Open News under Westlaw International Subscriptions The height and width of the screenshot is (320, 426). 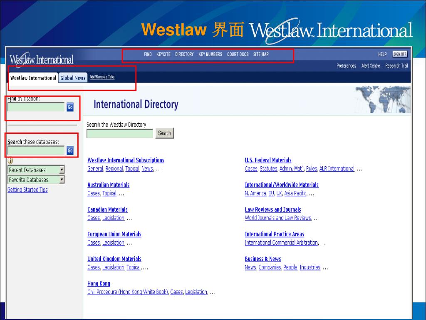click(147, 169)
